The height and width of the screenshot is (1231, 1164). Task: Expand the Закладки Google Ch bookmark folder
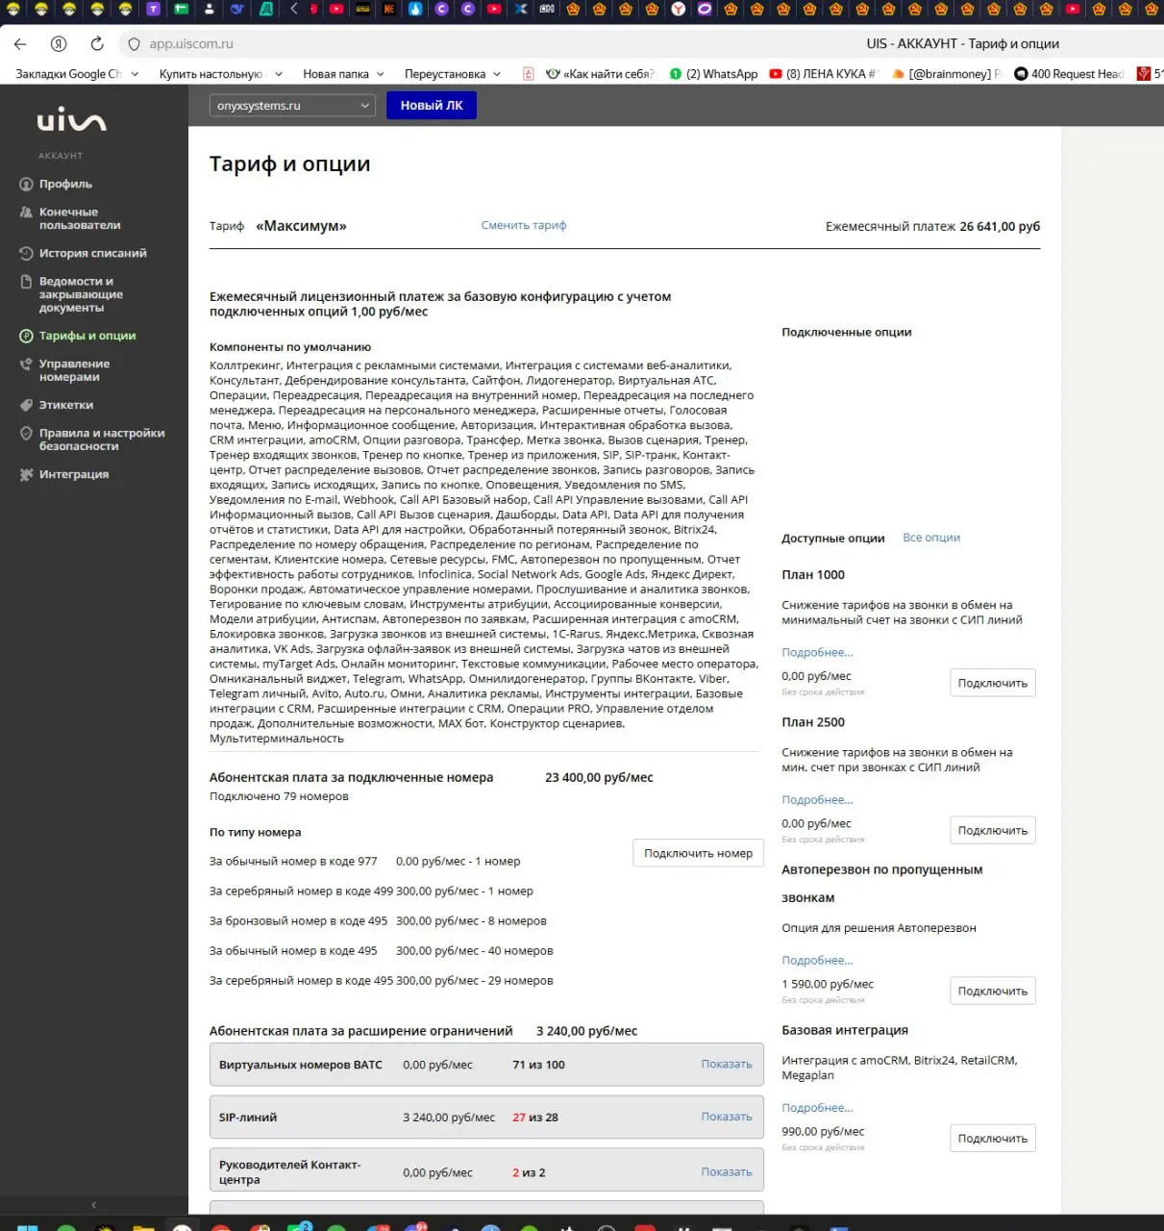[77, 74]
